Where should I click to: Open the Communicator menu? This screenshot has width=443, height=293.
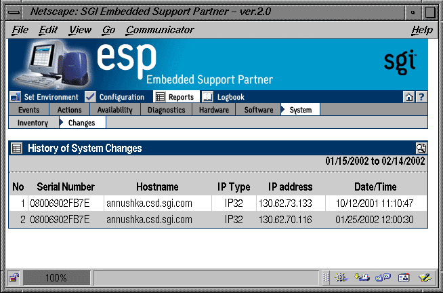[x=160, y=30]
